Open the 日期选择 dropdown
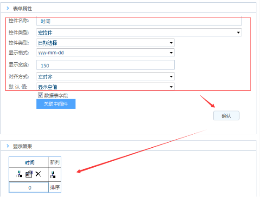This screenshot has width=260, height=197. (105, 43)
